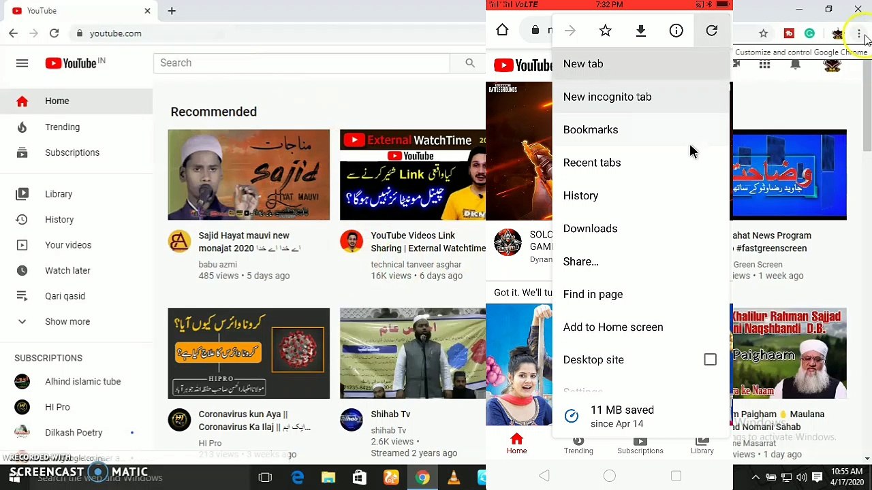The width and height of the screenshot is (872, 490).
Task: Open HI Pro subscription channel
Action: click(76, 407)
